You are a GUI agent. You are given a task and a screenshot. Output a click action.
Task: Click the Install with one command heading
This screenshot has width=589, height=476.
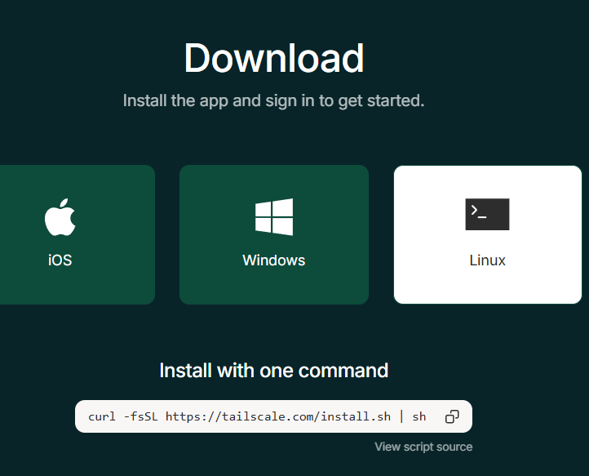tap(274, 371)
